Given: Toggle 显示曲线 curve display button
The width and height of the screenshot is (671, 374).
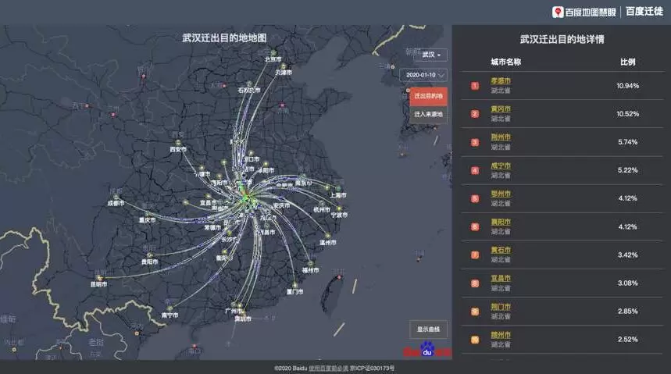Looking at the screenshot, I should [428, 329].
